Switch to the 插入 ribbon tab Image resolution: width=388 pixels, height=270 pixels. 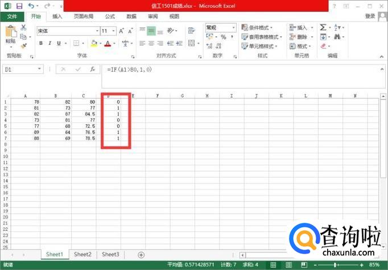click(57, 16)
